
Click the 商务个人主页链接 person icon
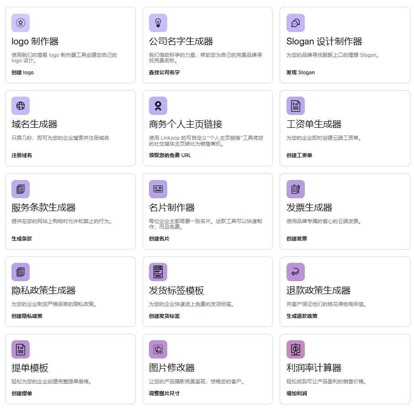pos(158,106)
